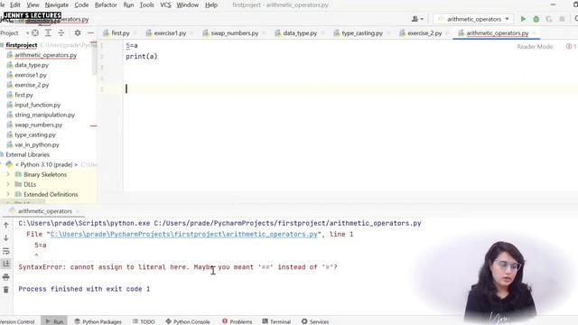
Task: Open the Navigate menu
Action: [56, 5]
